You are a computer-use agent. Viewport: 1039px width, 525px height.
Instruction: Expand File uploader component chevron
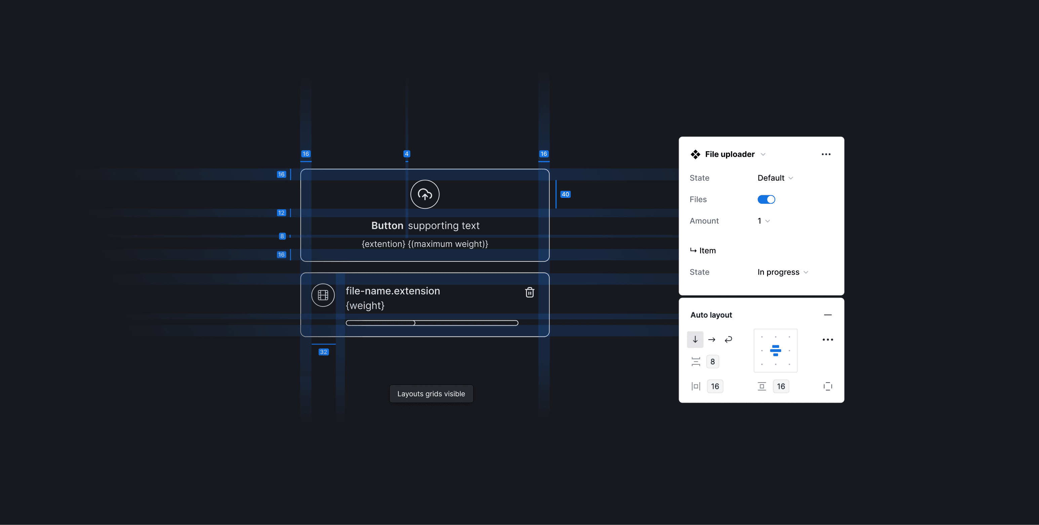pos(763,154)
